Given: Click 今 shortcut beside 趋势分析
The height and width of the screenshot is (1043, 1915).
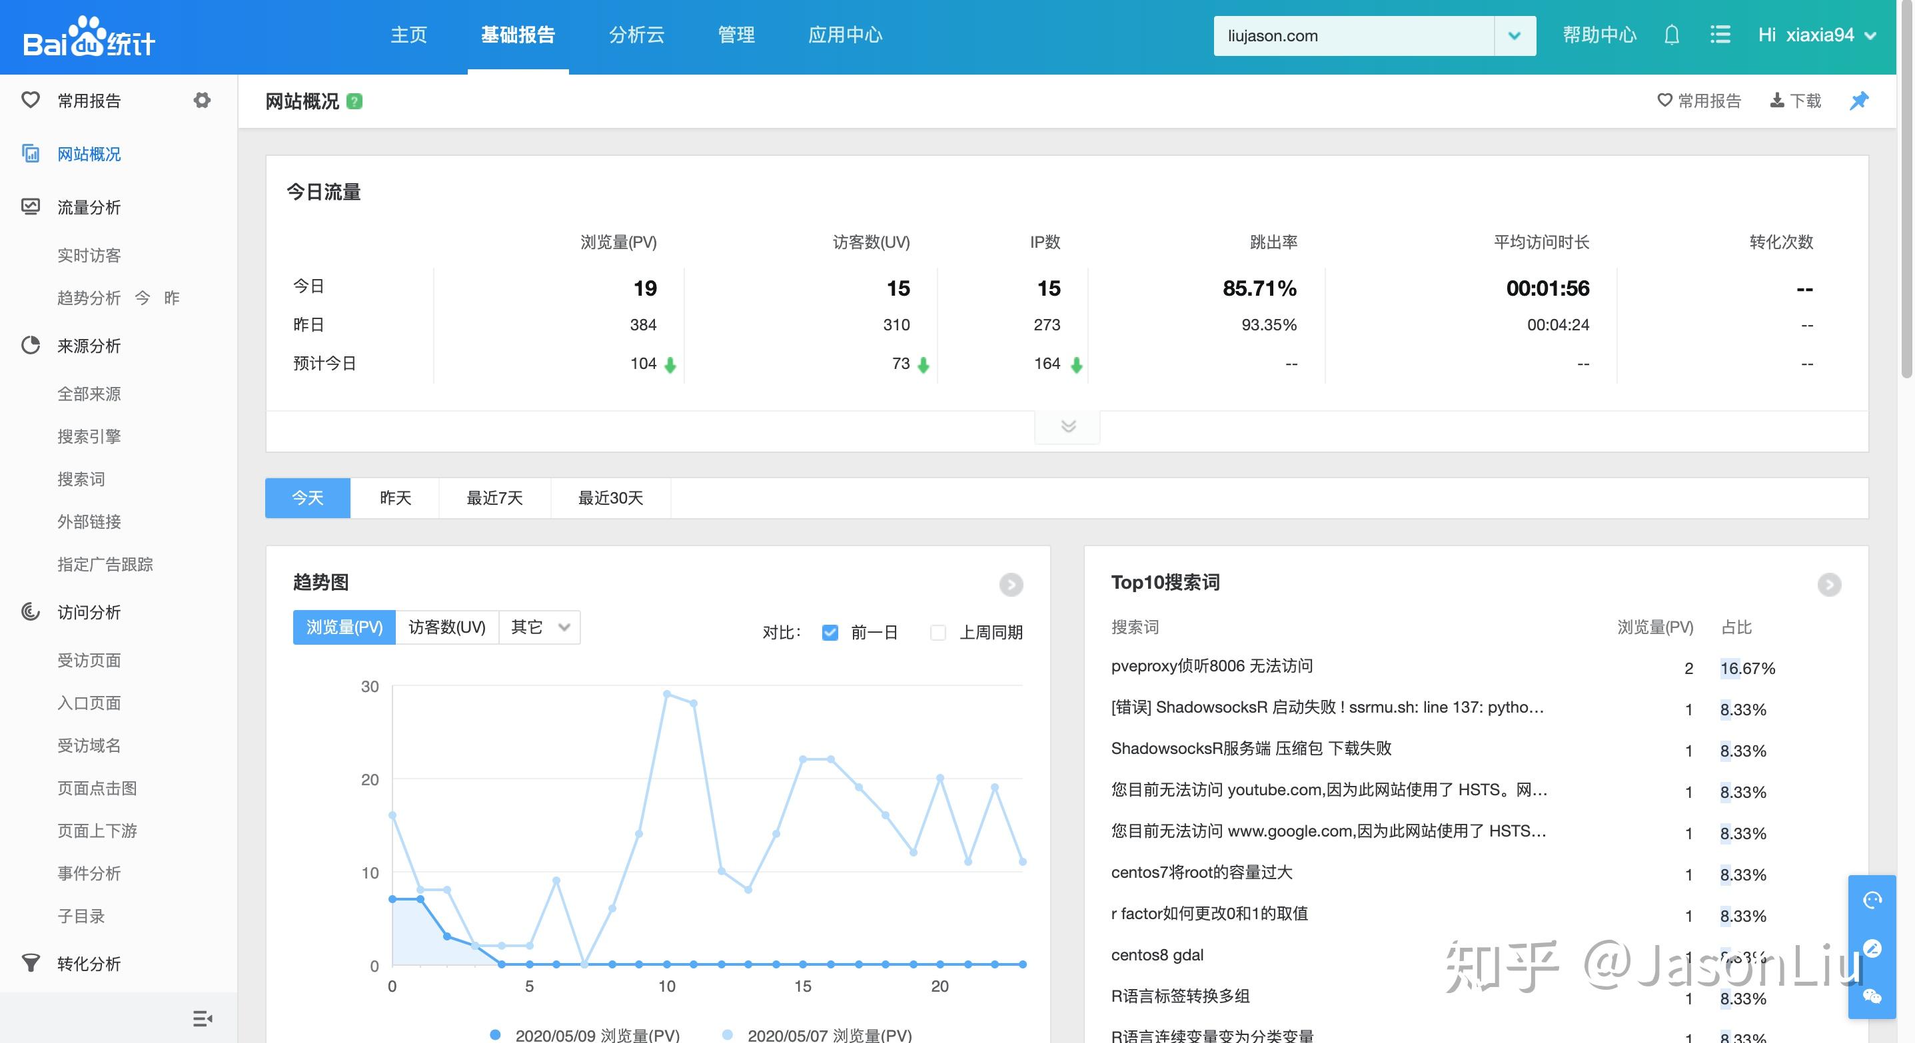Looking at the screenshot, I should click(x=143, y=298).
